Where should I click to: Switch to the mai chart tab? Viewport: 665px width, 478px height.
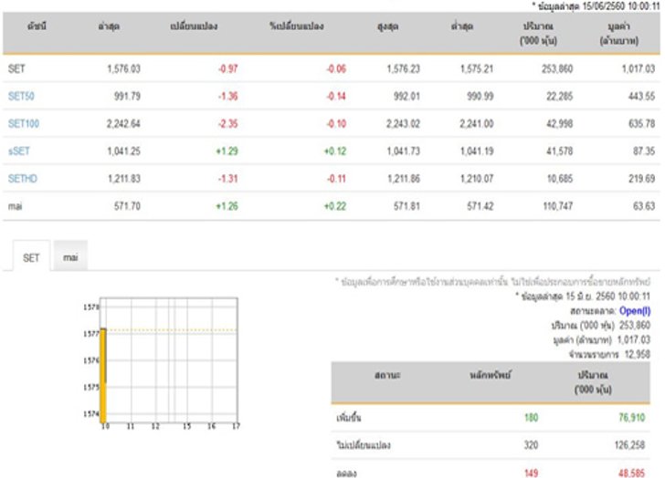coord(70,257)
